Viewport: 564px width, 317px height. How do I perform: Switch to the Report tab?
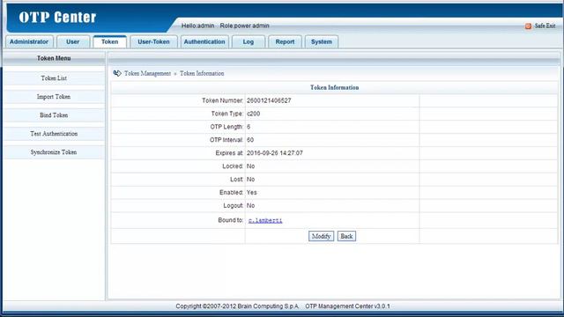point(285,41)
